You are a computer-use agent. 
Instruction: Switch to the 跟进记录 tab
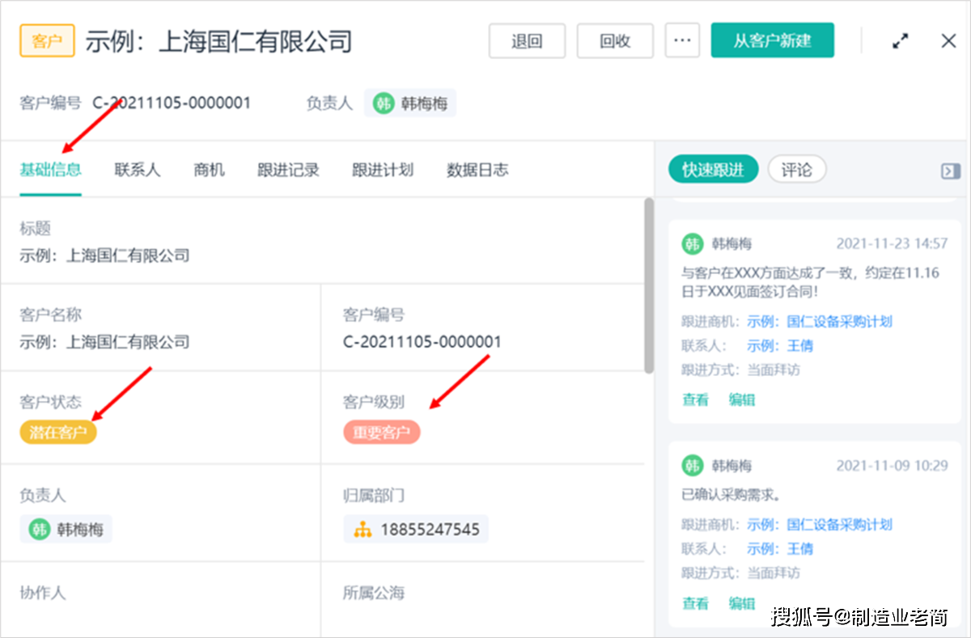288,170
